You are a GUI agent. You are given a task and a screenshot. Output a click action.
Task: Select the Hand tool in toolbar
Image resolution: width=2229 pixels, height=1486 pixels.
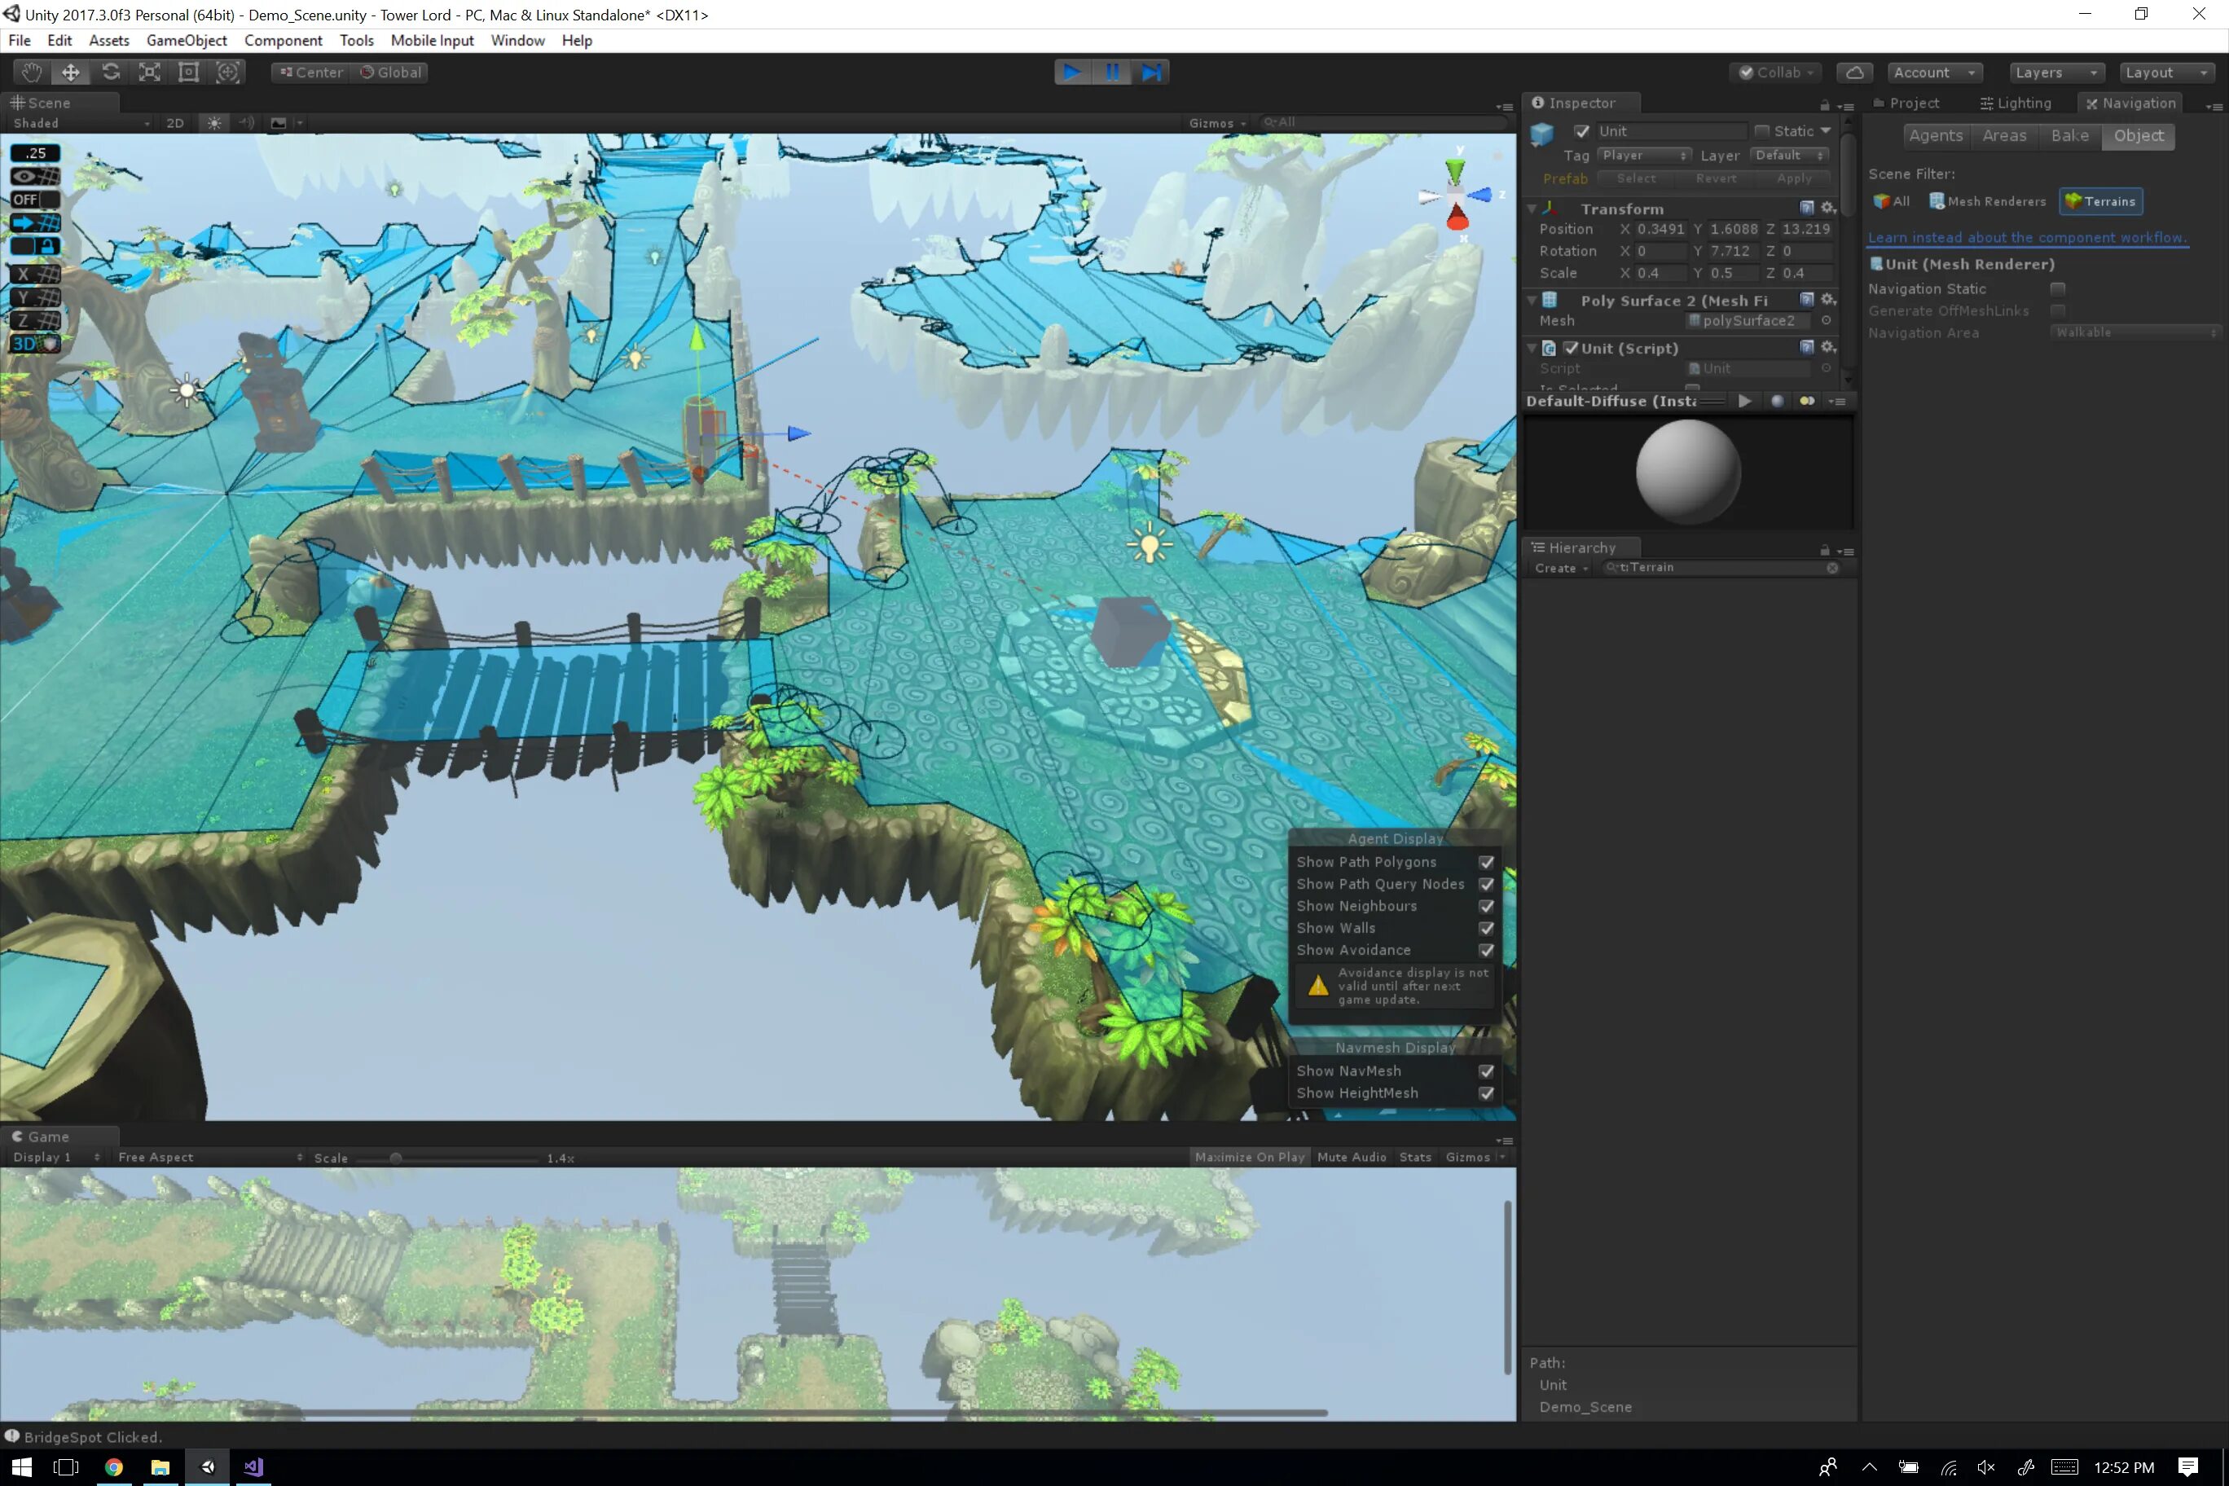[31, 72]
